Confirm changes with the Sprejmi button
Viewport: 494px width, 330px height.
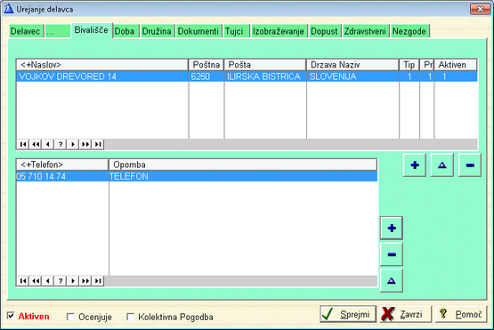tap(348, 314)
